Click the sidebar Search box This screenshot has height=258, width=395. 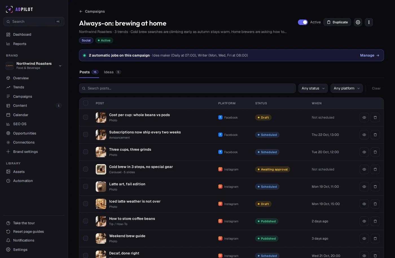pos(34,21)
